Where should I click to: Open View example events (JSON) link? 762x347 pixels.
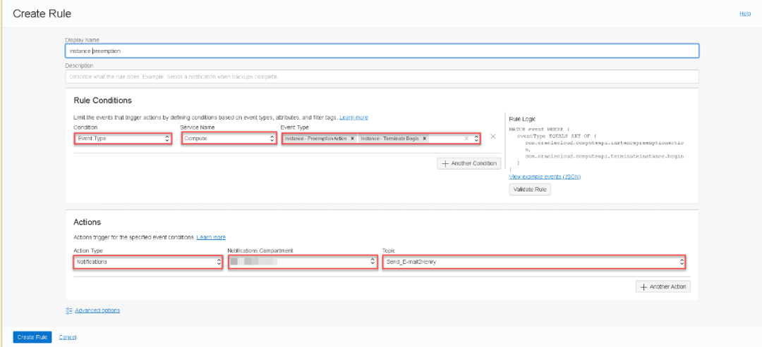click(545, 177)
